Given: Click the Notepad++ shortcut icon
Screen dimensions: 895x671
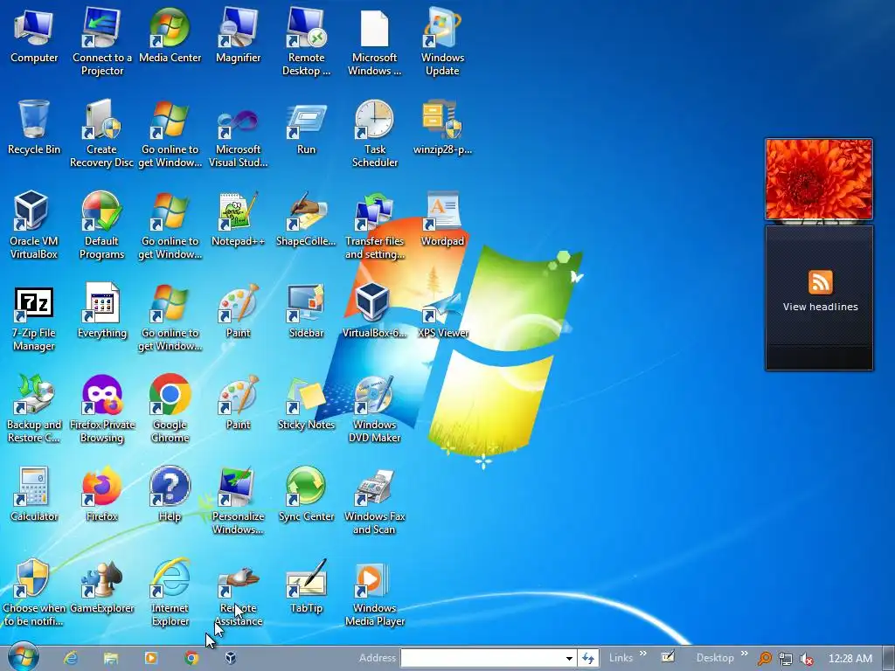Looking at the screenshot, I should pyautogui.click(x=238, y=219).
